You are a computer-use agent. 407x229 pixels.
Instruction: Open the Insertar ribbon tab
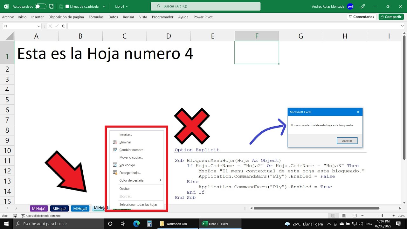(x=38, y=17)
